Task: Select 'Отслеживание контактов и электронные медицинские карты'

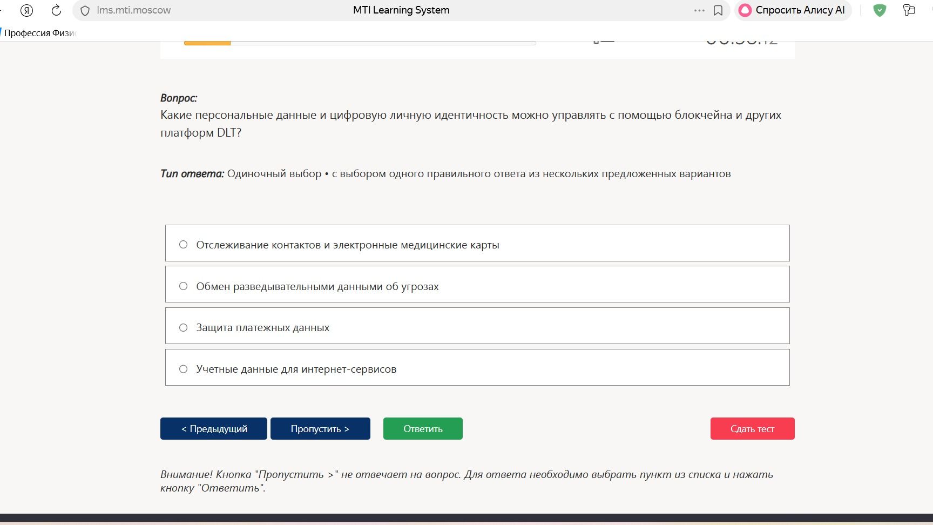Action: coord(477,243)
